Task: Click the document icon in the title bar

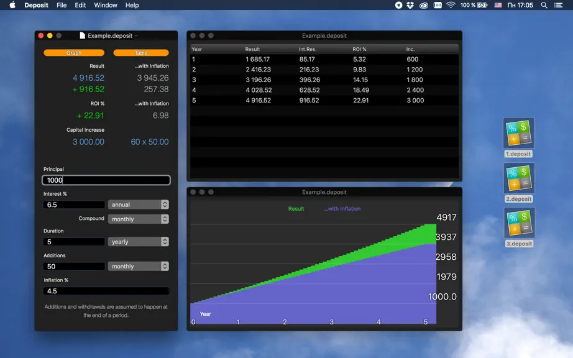Action: (82, 35)
